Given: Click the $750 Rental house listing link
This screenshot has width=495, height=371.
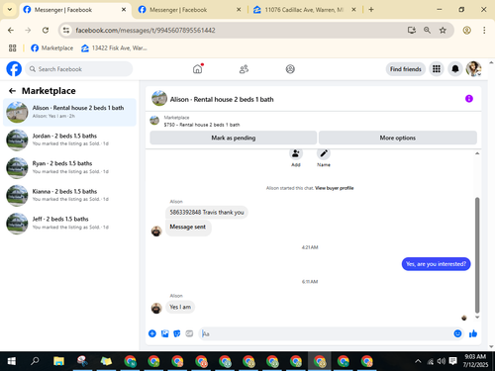Looking at the screenshot, I should 202,125.
